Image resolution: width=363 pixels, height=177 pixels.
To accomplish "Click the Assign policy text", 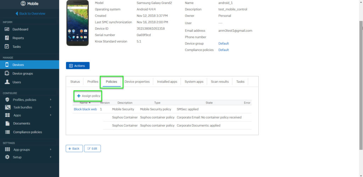I will [x=91, y=96].
